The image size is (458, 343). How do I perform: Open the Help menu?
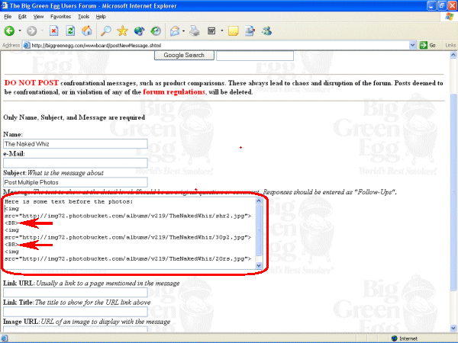101,17
